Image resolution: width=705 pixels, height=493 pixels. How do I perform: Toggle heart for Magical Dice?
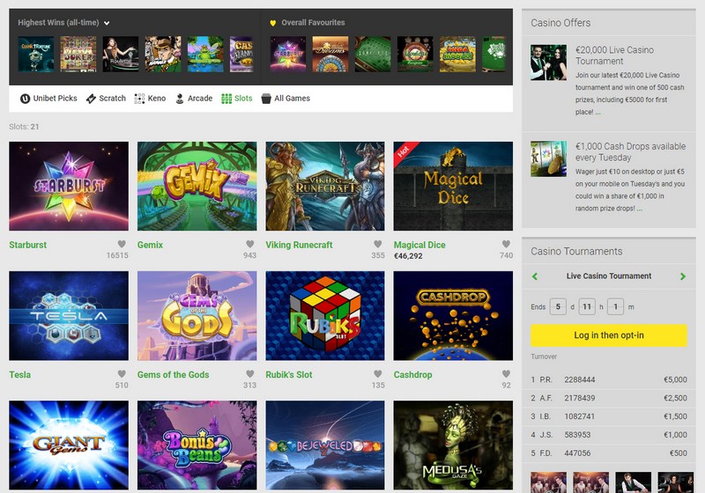pos(506,244)
